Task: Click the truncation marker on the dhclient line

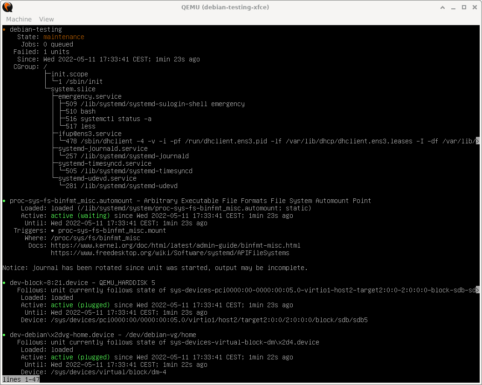Action: point(477,141)
